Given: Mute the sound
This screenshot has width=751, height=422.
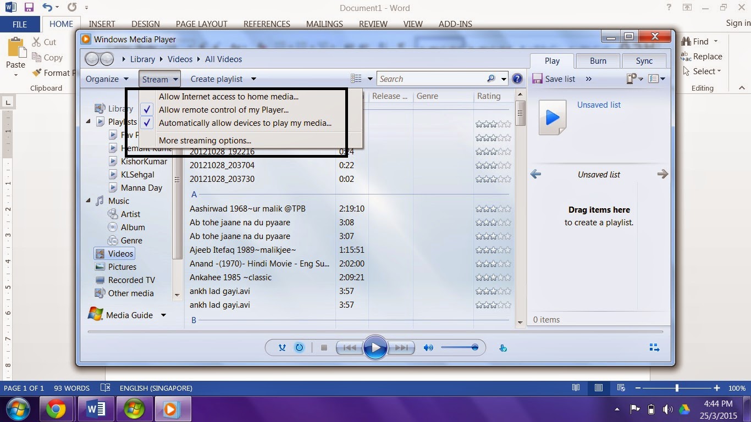Looking at the screenshot, I should point(428,347).
